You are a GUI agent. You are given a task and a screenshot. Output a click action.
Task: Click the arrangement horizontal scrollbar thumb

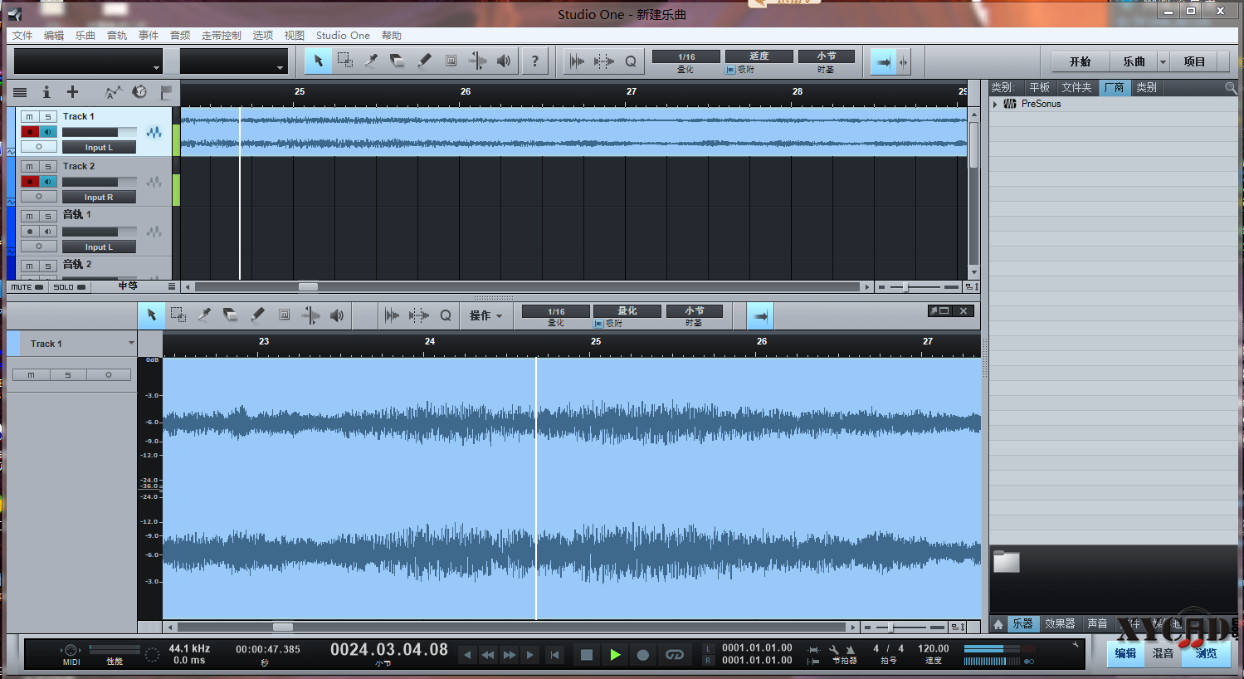point(308,287)
